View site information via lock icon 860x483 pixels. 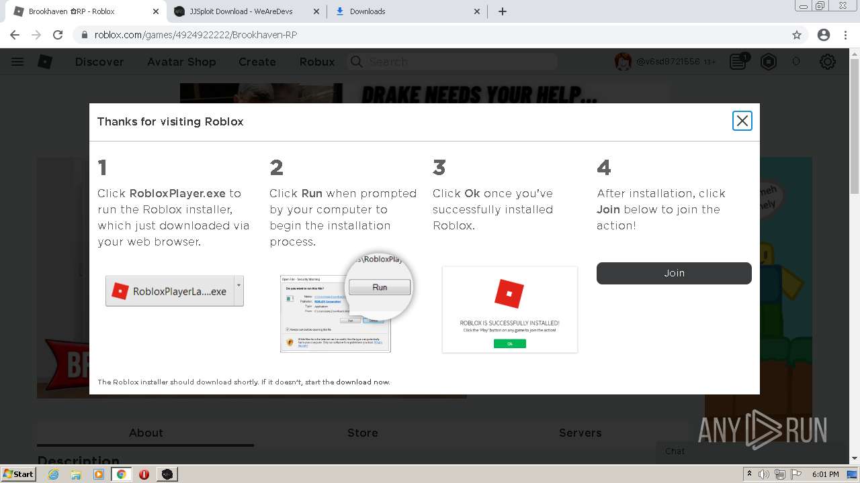[x=85, y=35]
